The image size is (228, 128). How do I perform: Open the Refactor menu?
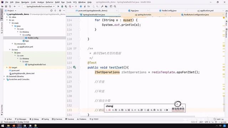pyautogui.click(x=50, y=2)
